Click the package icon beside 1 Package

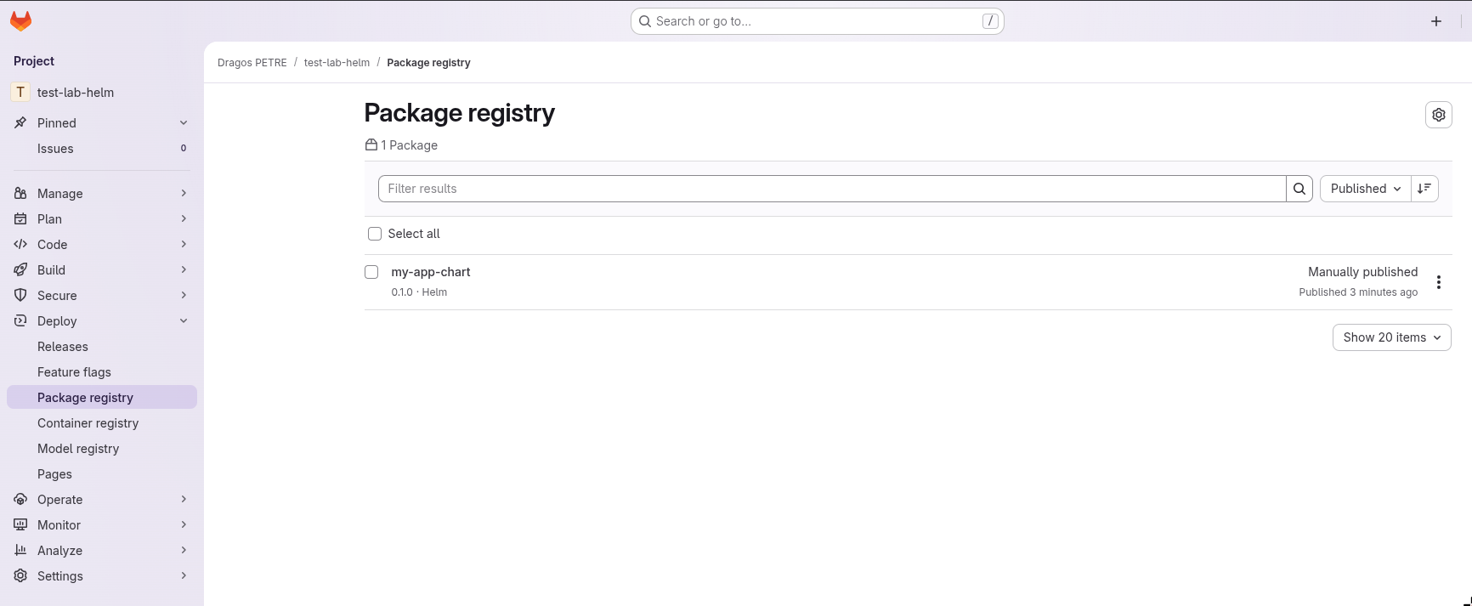click(371, 144)
